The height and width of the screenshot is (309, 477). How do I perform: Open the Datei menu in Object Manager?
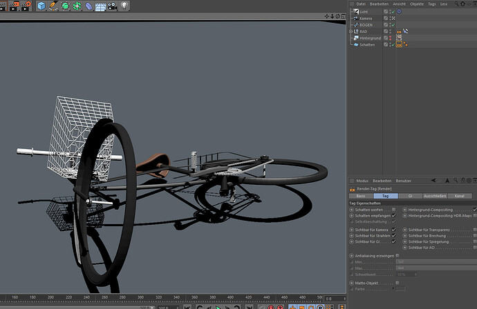pyautogui.click(x=361, y=4)
